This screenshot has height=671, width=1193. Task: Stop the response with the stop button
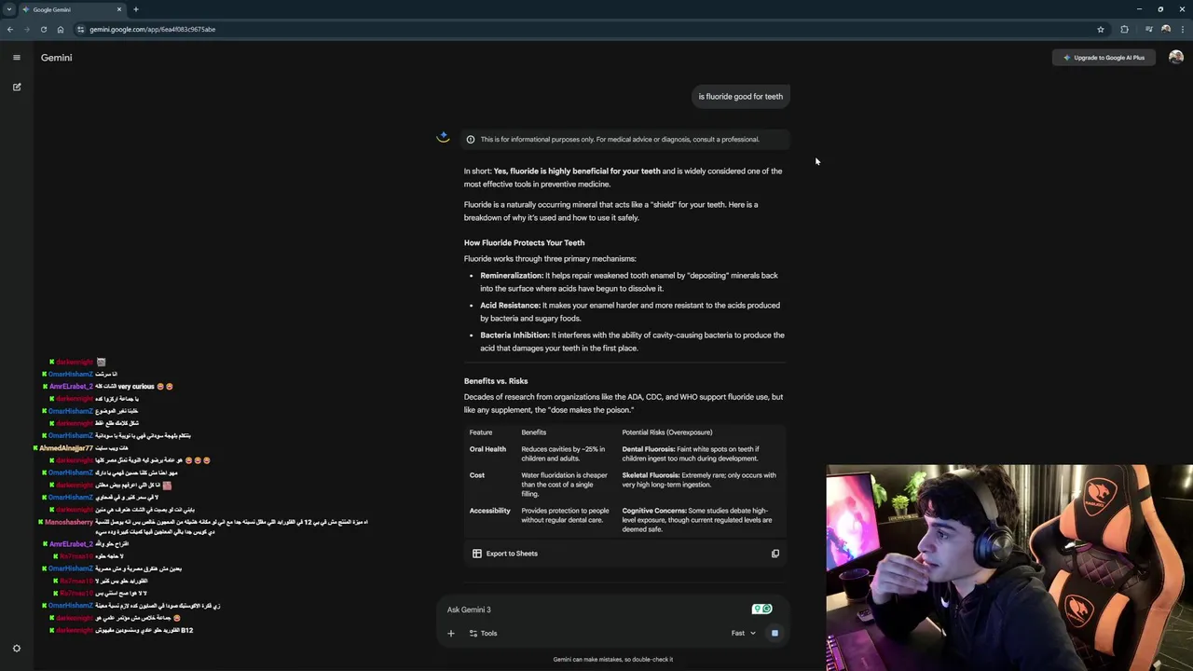775,633
